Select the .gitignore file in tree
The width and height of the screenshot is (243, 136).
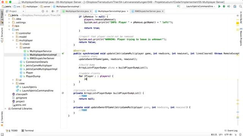(21, 98)
